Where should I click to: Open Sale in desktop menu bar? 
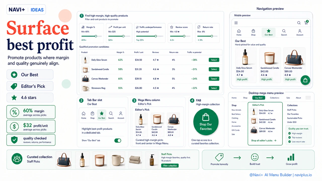pos(288,98)
